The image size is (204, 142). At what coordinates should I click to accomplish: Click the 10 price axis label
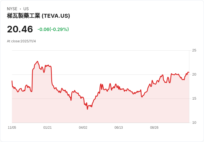pyautogui.click(x=194, y=123)
